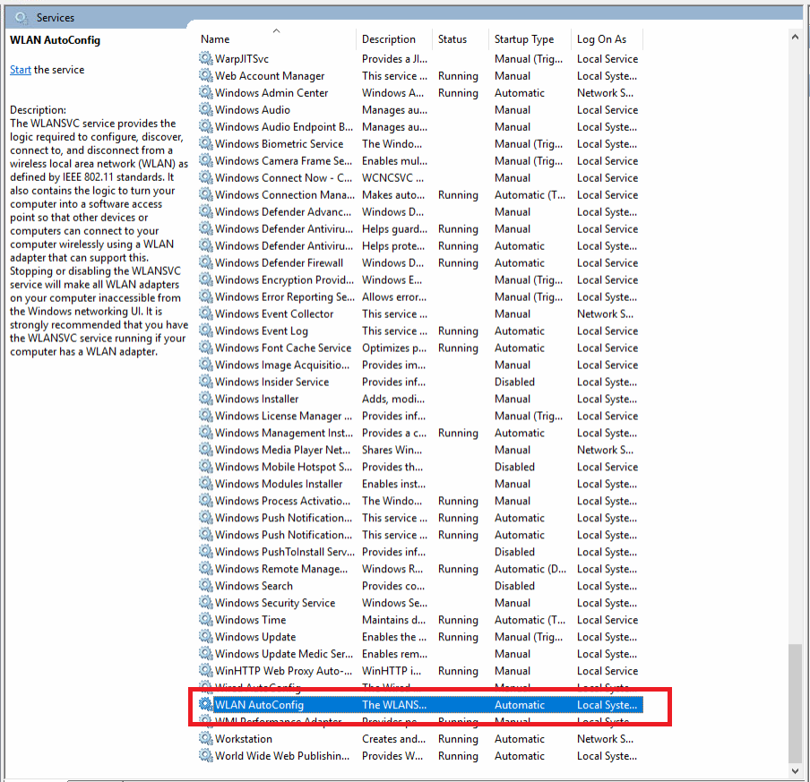Select the Windows Media Player Network service

420,450
